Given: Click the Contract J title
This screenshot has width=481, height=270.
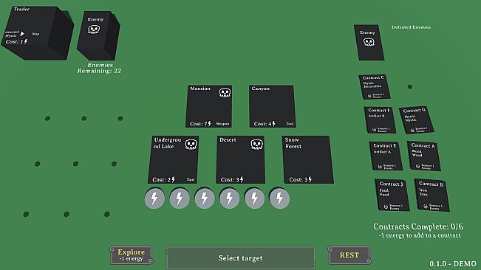Looking at the screenshot, I should (391, 184).
